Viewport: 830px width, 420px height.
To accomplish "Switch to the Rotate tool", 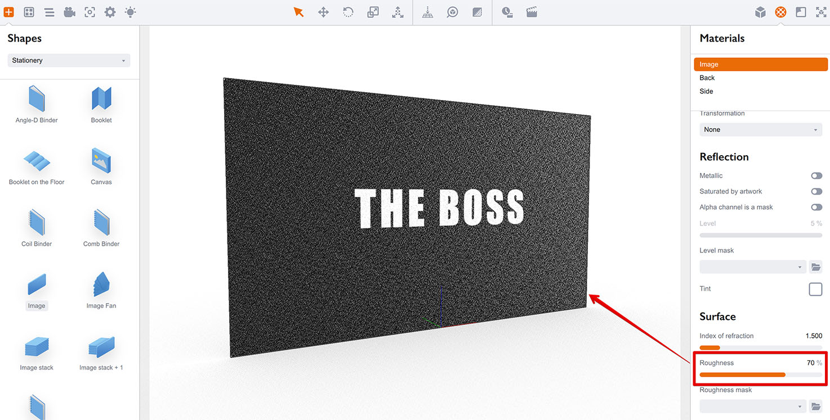I will (348, 12).
